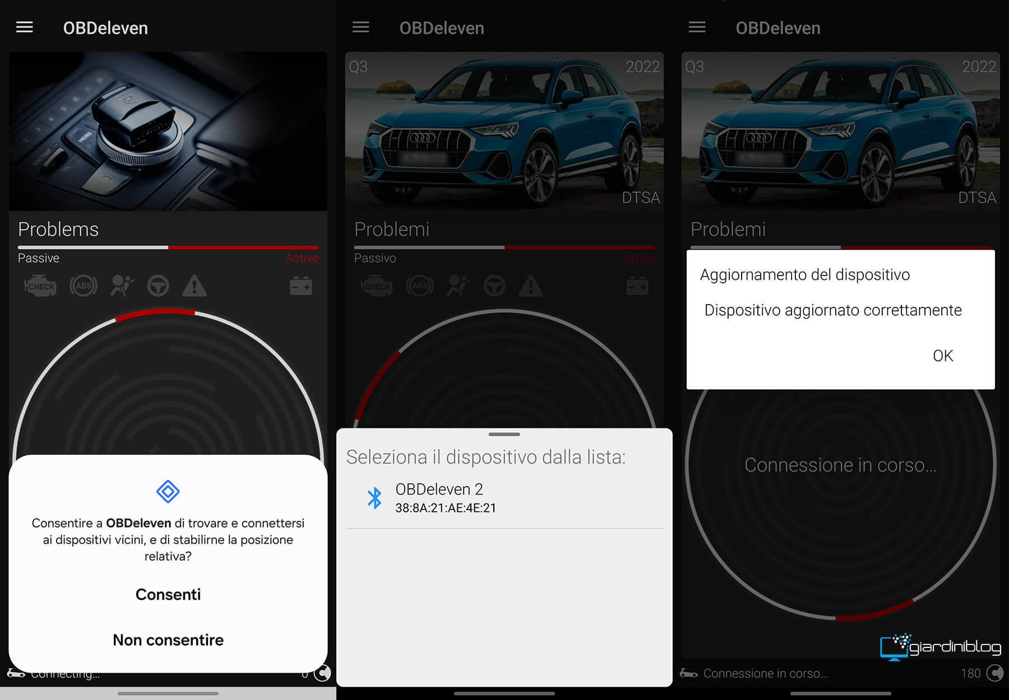Viewport: 1009px width, 700px height.
Task: Tap steering wheel icon in left screen
Action: point(158,286)
